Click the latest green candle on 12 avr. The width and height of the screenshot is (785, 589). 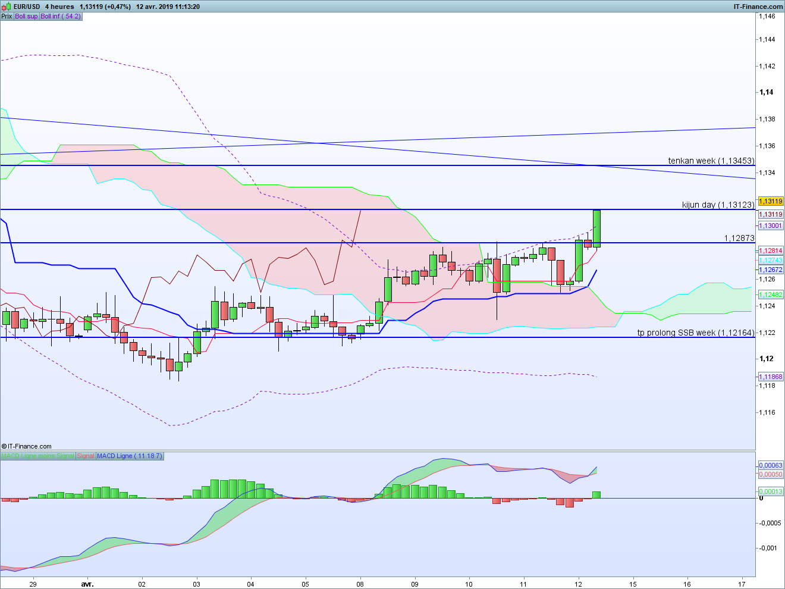[x=596, y=228]
